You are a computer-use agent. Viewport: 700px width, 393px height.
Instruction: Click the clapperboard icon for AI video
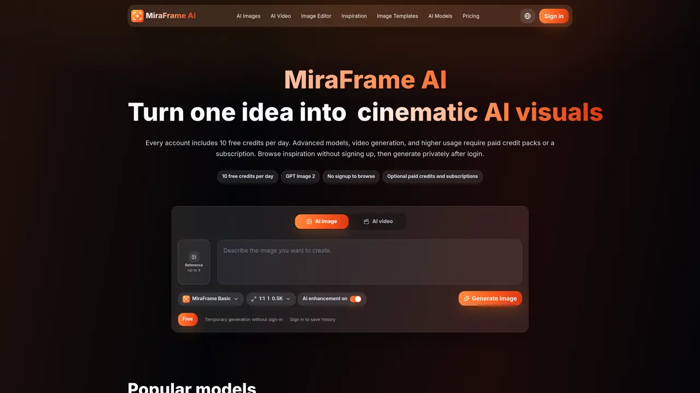pos(366,222)
